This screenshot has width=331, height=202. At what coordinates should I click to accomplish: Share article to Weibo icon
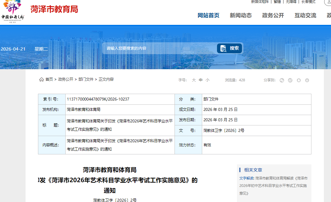(290, 80)
